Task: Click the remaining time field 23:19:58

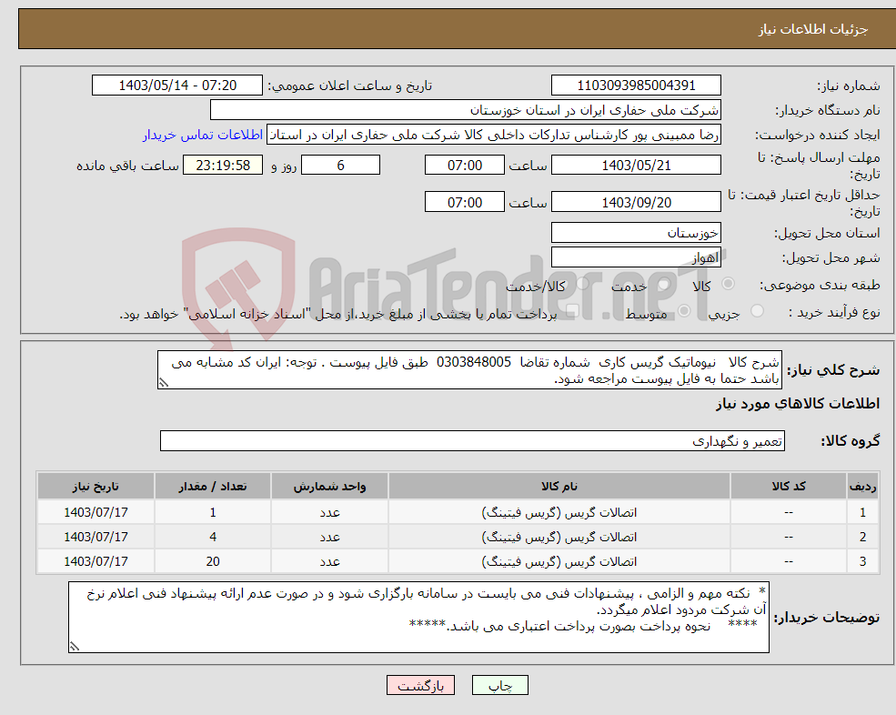Action: point(223,166)
